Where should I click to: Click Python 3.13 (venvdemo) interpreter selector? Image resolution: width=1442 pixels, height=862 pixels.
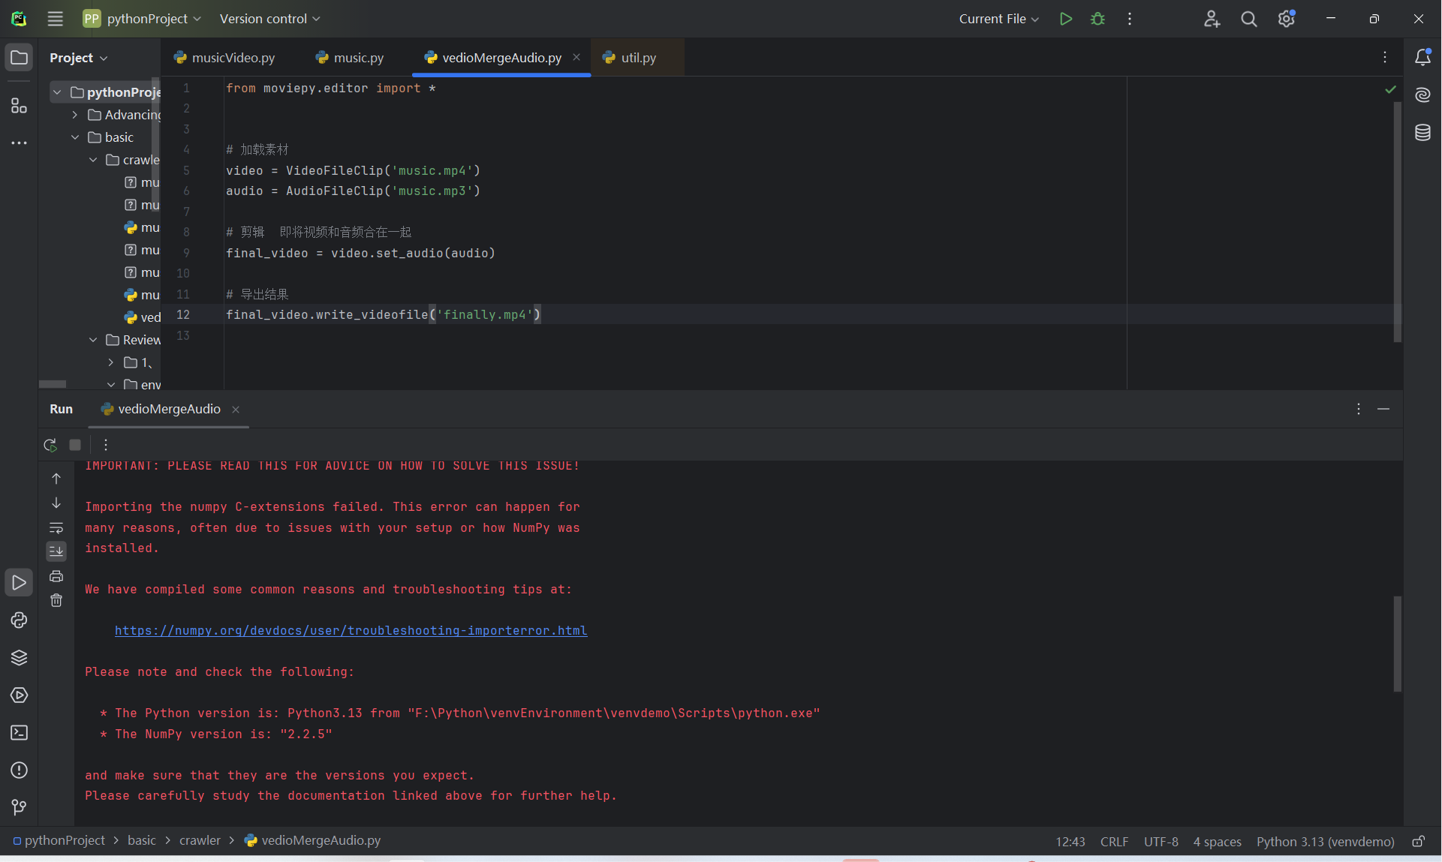click(x=1325, y=842)
